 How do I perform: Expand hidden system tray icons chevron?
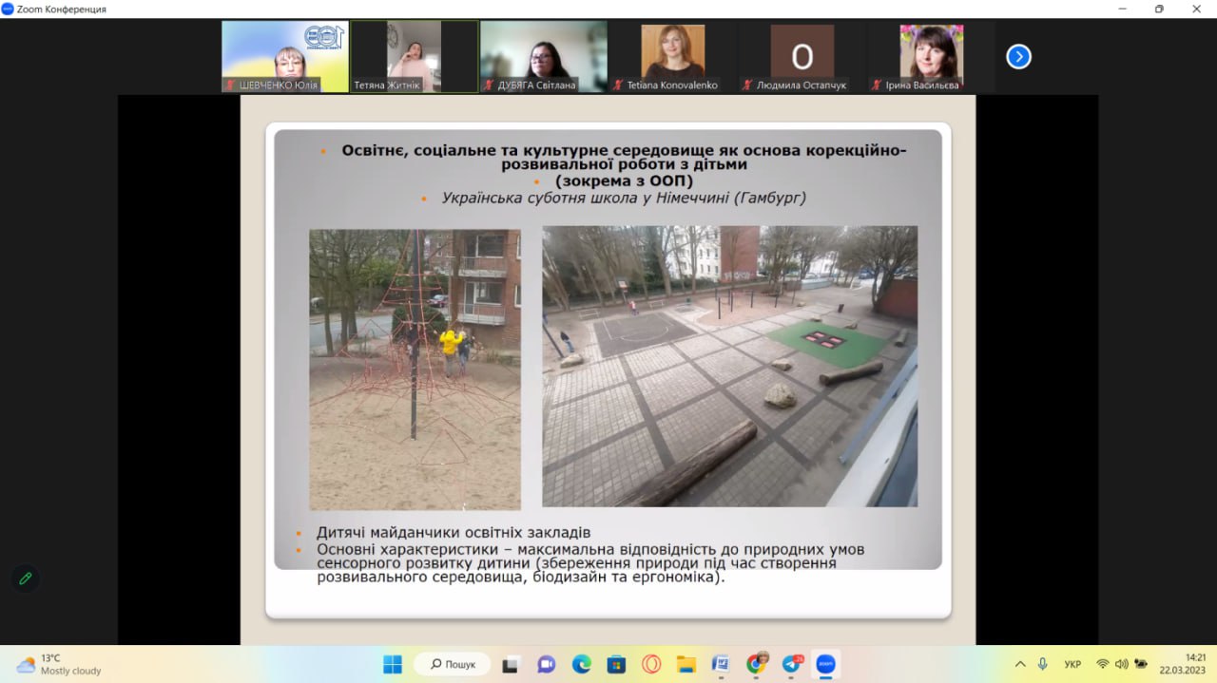pyautogui.click(x=1020, y=664)
